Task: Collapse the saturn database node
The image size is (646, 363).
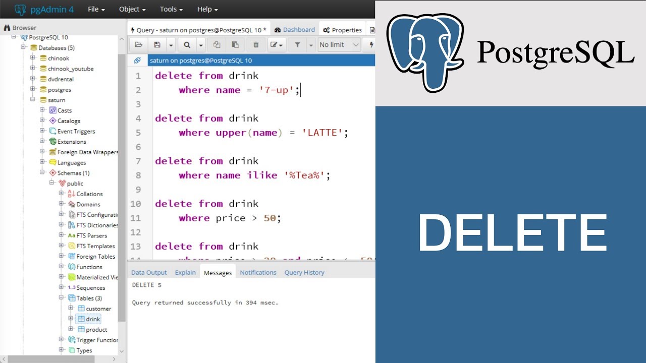Action: click(x=33, y=100)
